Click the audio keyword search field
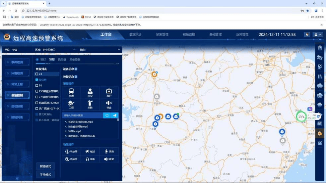The height and width of the screenshot is (183, 326). pos(83,115)
